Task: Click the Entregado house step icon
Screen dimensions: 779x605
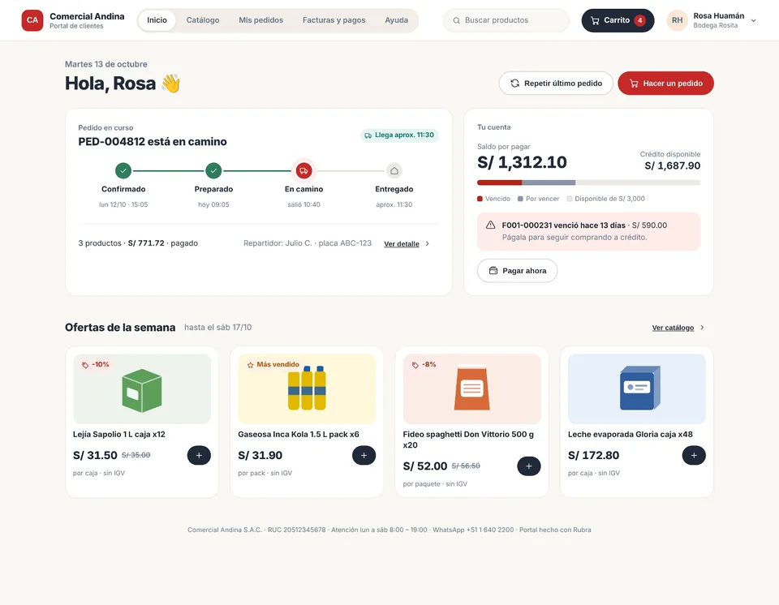Action: (x=394, y=171)
